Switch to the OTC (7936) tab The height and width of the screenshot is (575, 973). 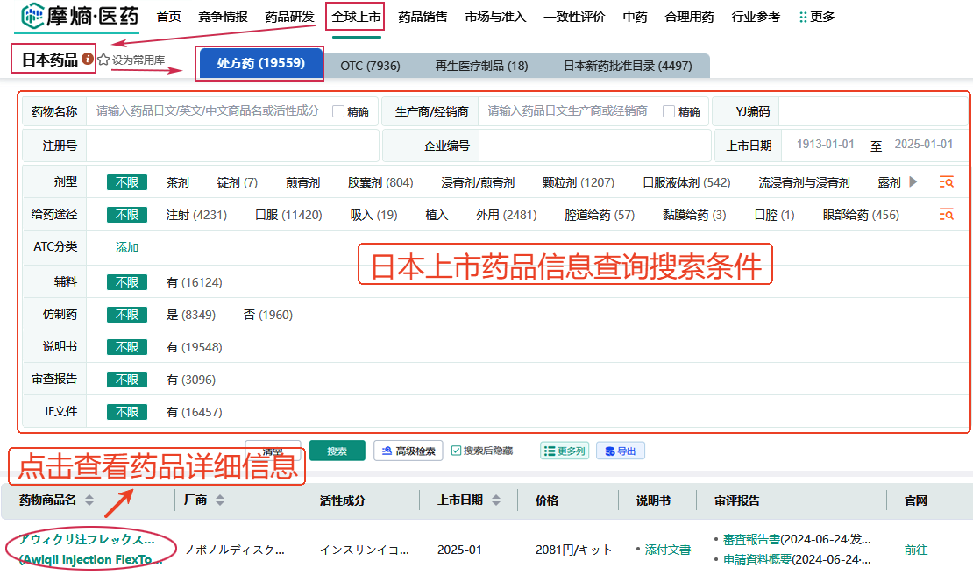(x=370, y=66)
